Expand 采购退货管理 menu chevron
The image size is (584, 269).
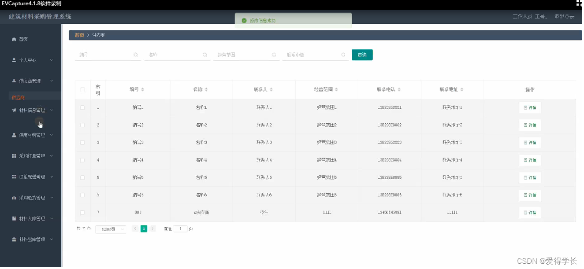click(52, 198)
